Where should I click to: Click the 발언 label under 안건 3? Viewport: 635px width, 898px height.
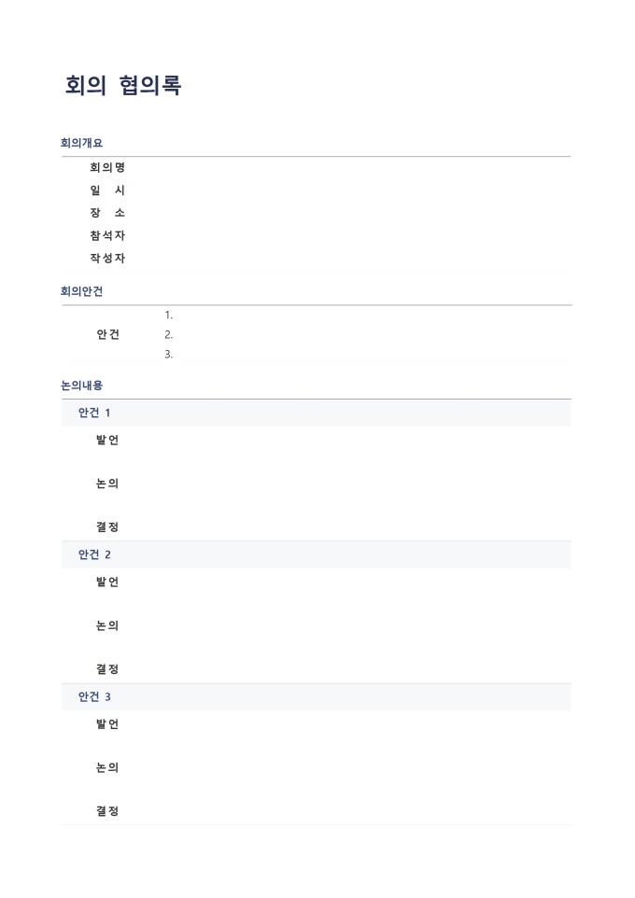coord(107,724)
